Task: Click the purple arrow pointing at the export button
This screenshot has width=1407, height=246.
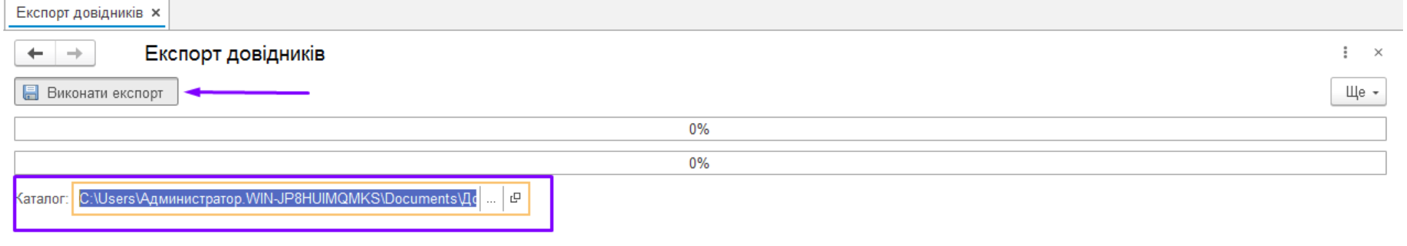Action: click(x=247, y=92)
